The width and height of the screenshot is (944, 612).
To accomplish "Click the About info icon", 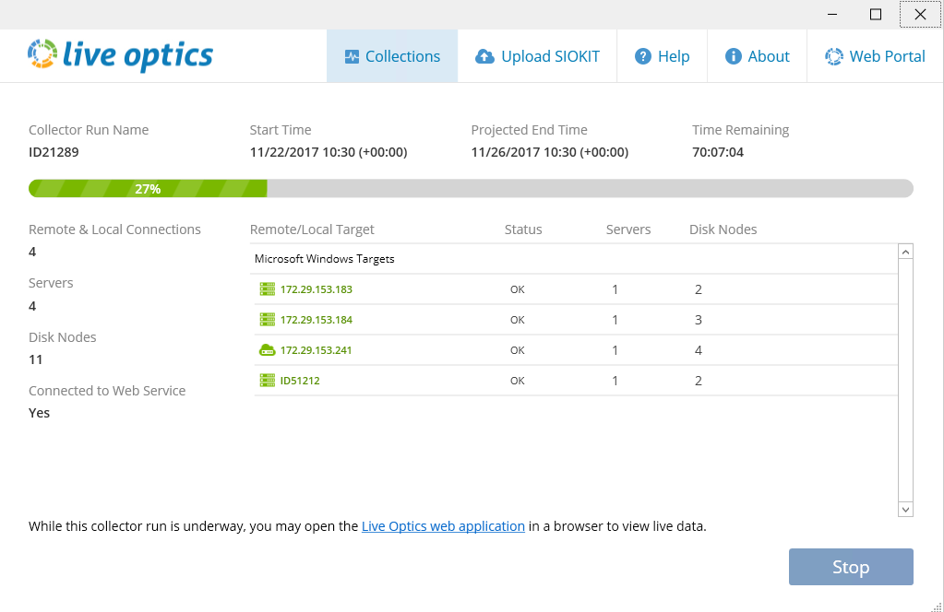I will pos(734,56).
